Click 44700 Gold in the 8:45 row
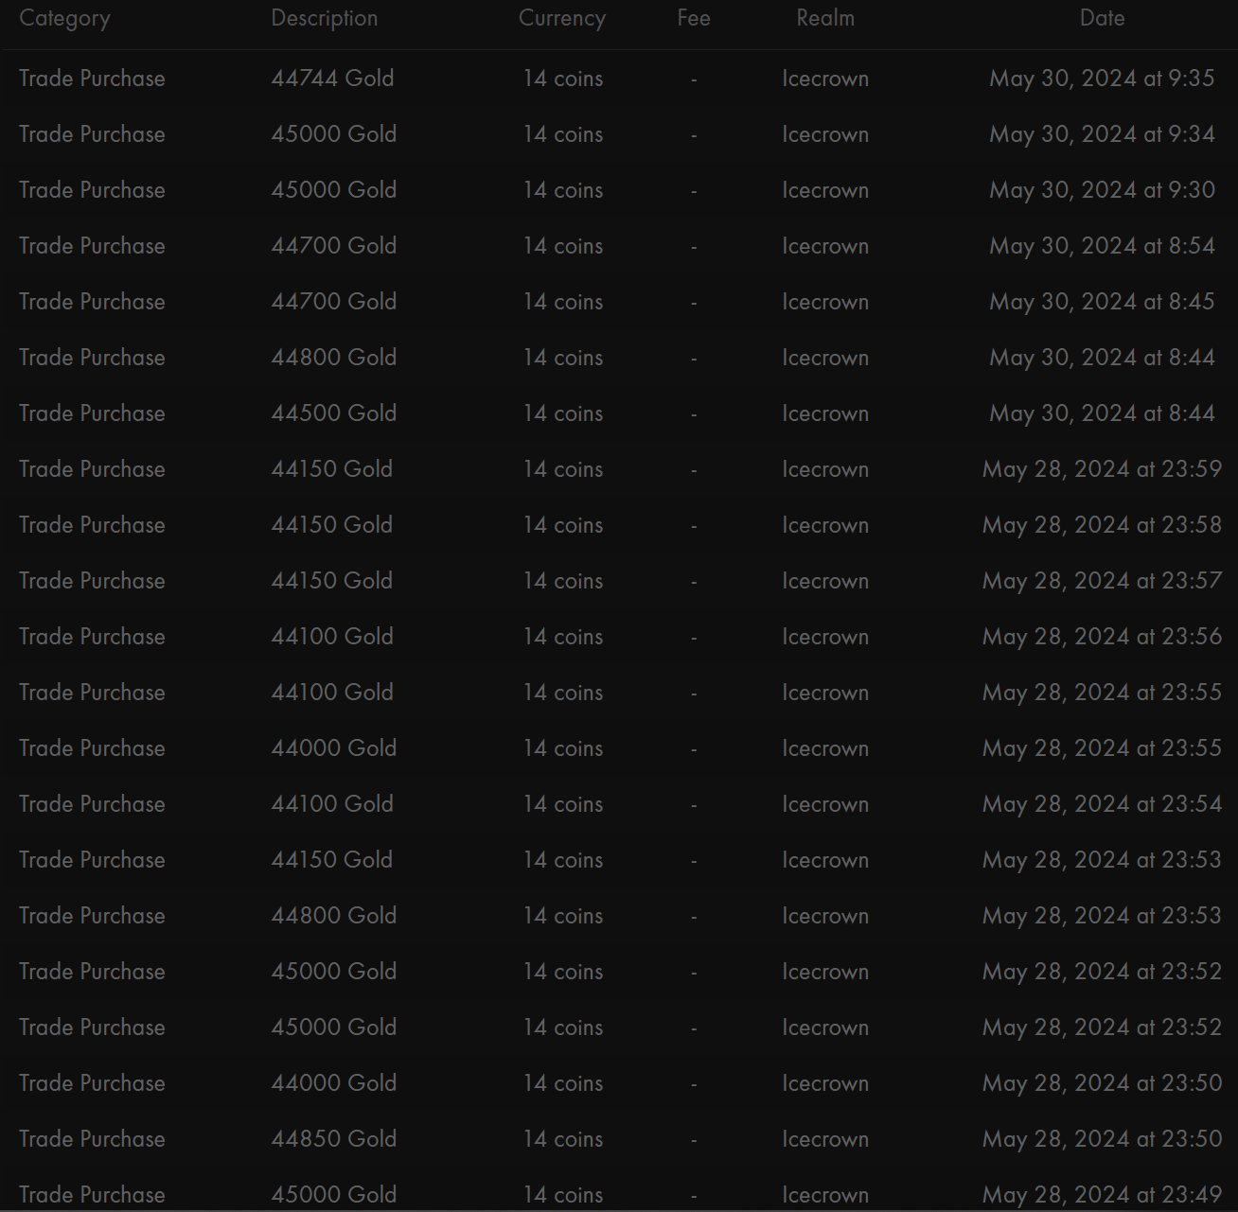This screenshot has width=1238, height=1212. [333, 302]
